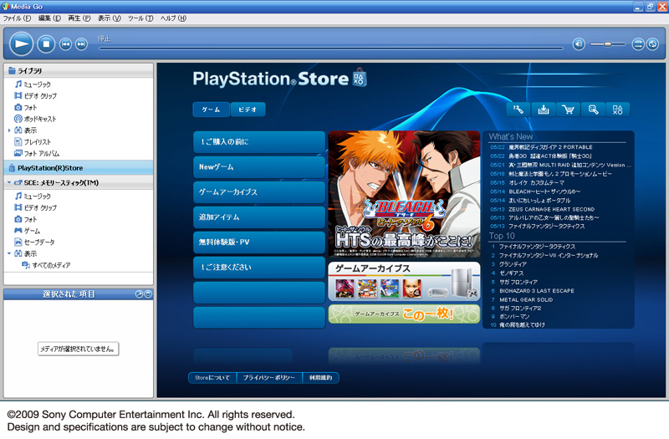
Task: Click the PlayStation Store bag logo
Action: coord(359,78)
